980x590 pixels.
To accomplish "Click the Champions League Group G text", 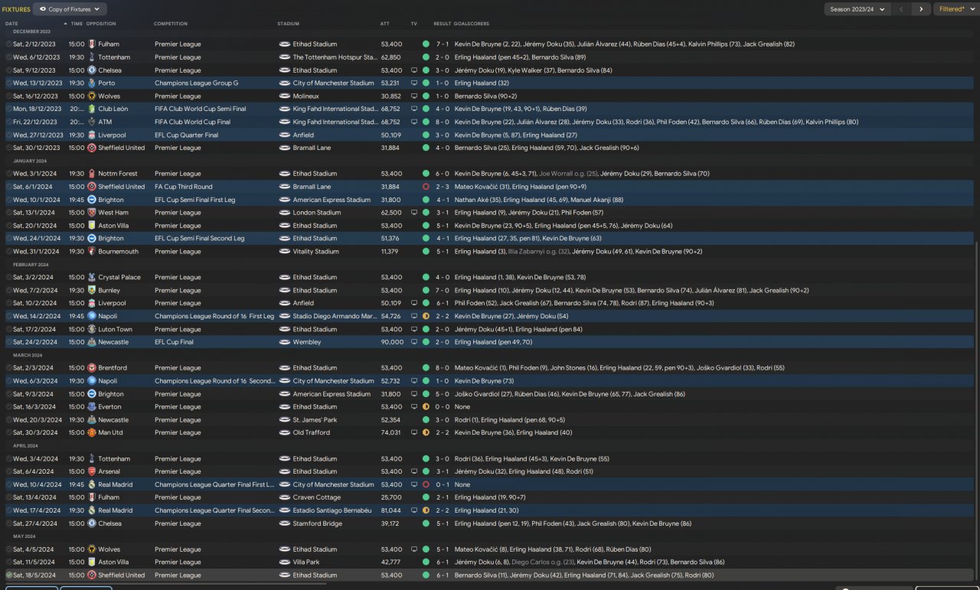I will coord(196,83).
